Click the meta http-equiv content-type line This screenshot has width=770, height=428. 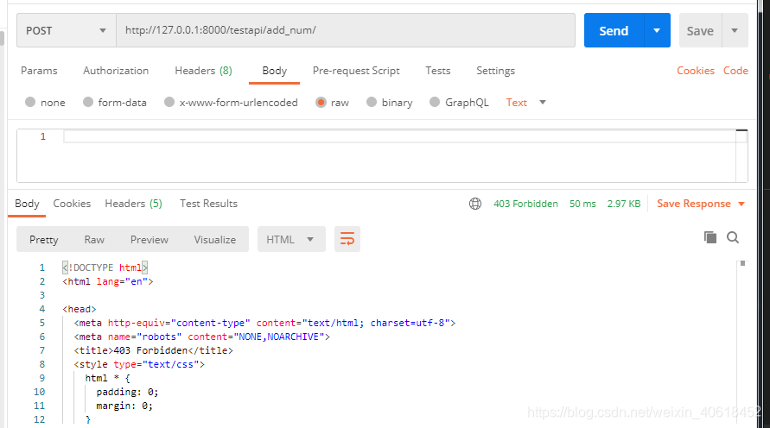click(x=264, y=323)
